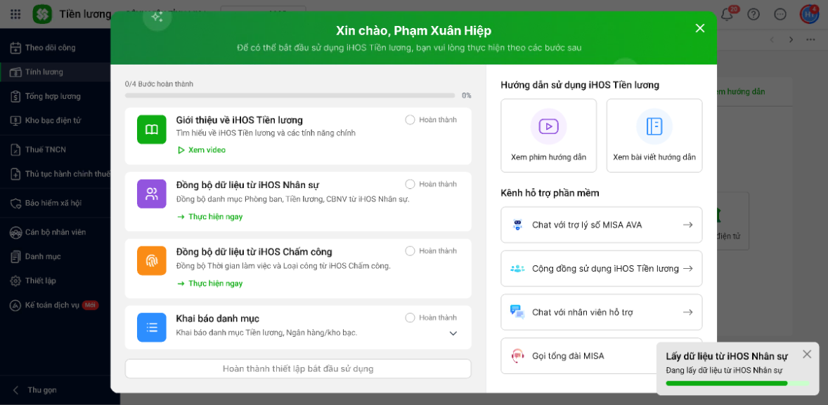Screen dimensions: 828x405
Task: Click the Theo dõi công calendar icon
Action: pos(15,48)
